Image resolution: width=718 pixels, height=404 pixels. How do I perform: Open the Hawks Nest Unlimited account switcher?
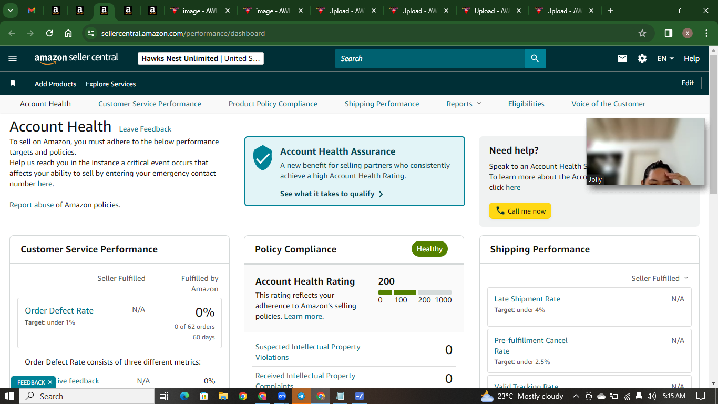[201, 58]
